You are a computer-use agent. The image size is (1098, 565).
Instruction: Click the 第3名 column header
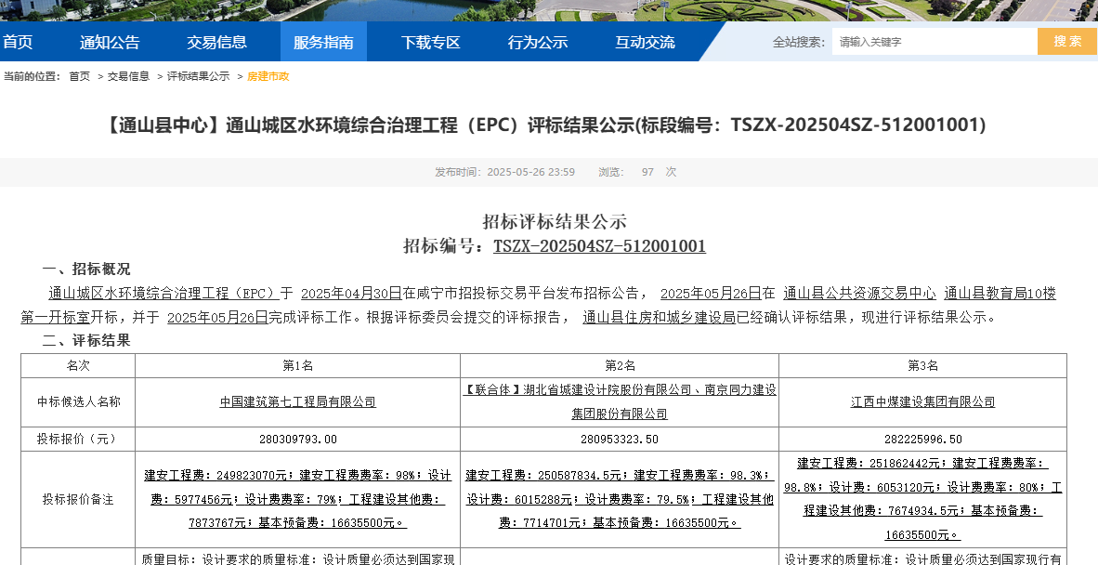click(923, 366)
